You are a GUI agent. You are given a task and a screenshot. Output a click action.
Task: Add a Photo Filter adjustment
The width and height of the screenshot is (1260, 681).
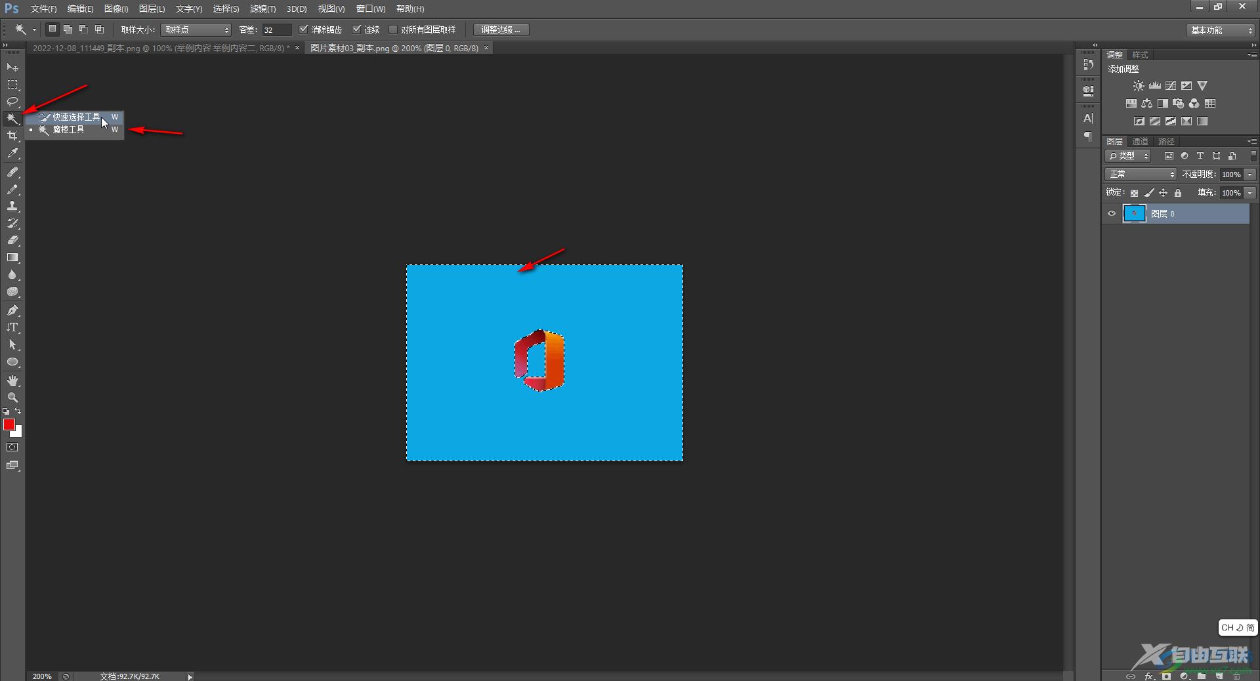pyautogui.click(x=1179, y=104)
